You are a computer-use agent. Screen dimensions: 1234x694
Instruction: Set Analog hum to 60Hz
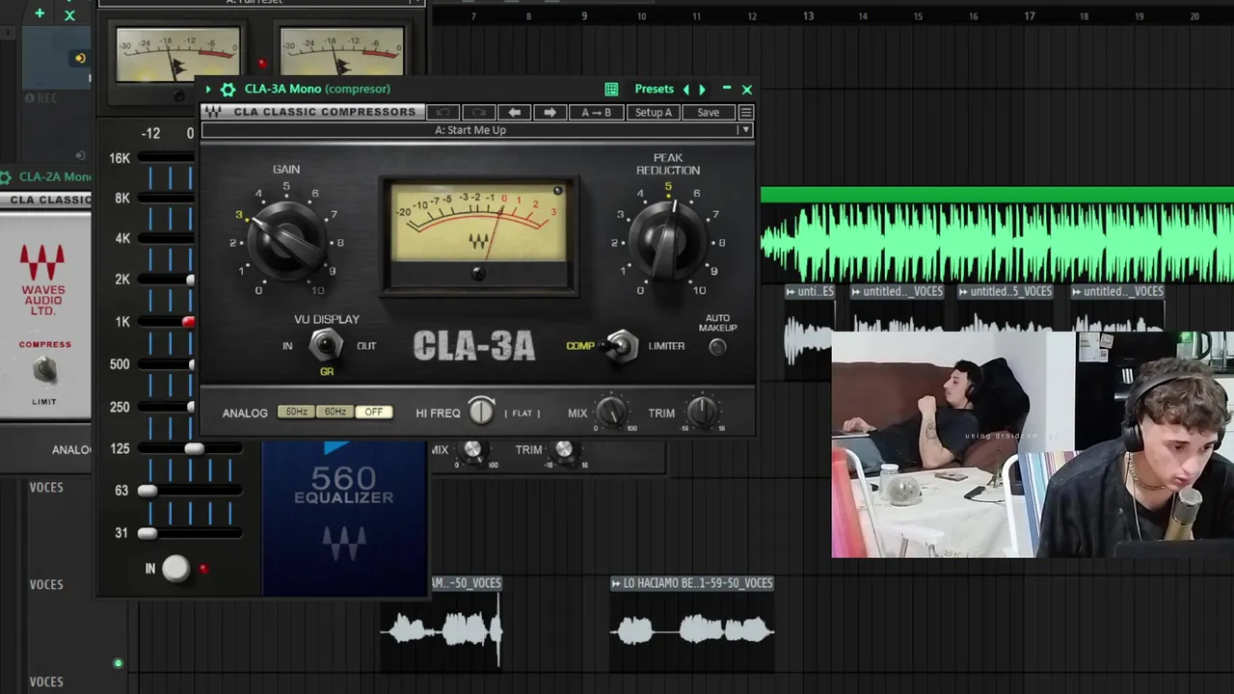(x=335, y=413)
